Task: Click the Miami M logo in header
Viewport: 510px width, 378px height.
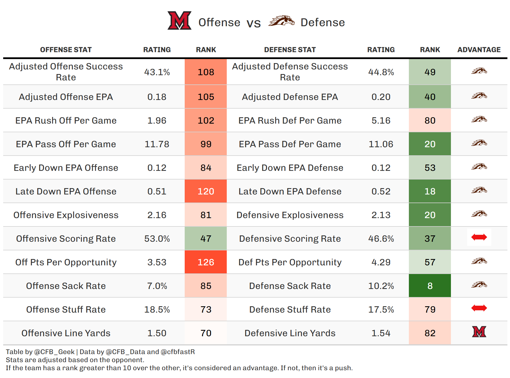Action: (x=179, y=20)
